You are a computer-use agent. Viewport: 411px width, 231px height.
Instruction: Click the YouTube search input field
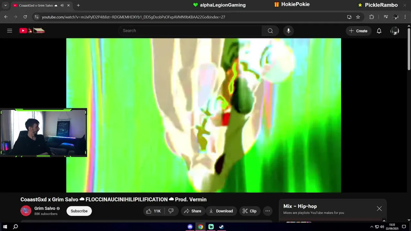tap(190, 31)
